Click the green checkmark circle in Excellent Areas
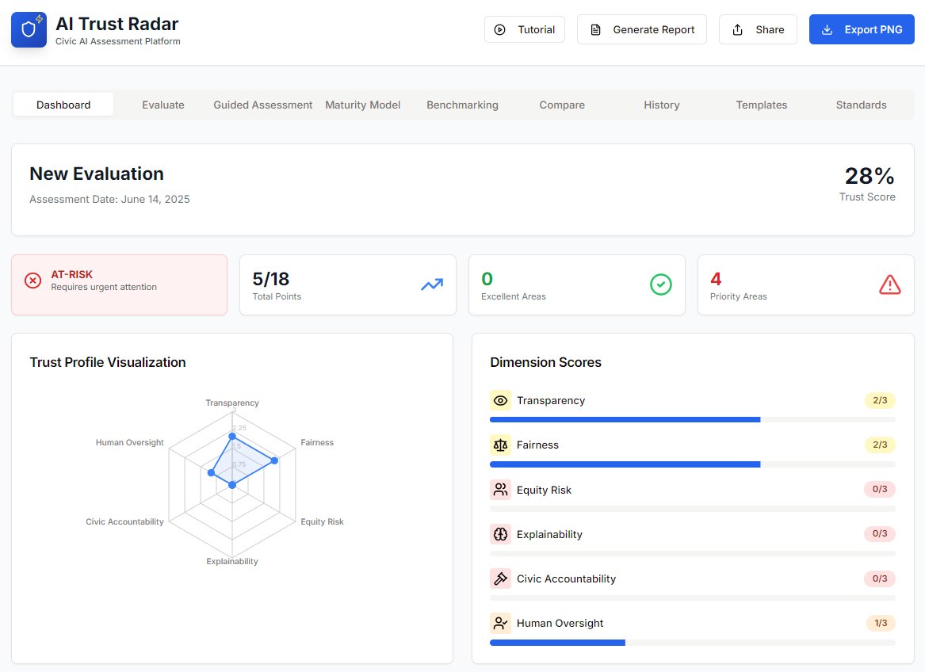Viewport: 925px width, 672px height. pyautogui.click(x=661, y=284)
